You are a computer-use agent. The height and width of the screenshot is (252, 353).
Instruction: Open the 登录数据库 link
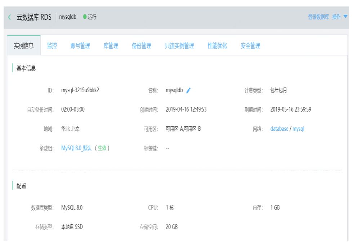pos(318,17)
